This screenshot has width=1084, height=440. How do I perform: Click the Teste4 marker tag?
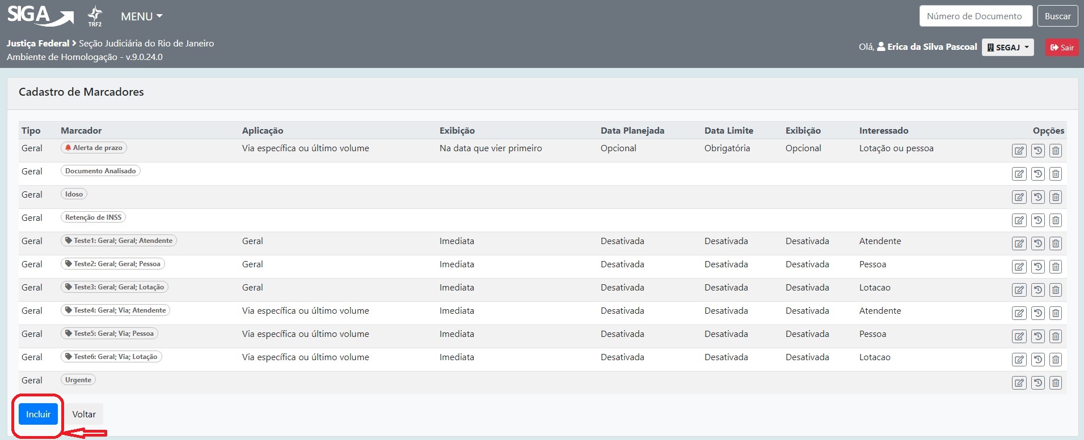pyautogui.click(x=115, y=310)
